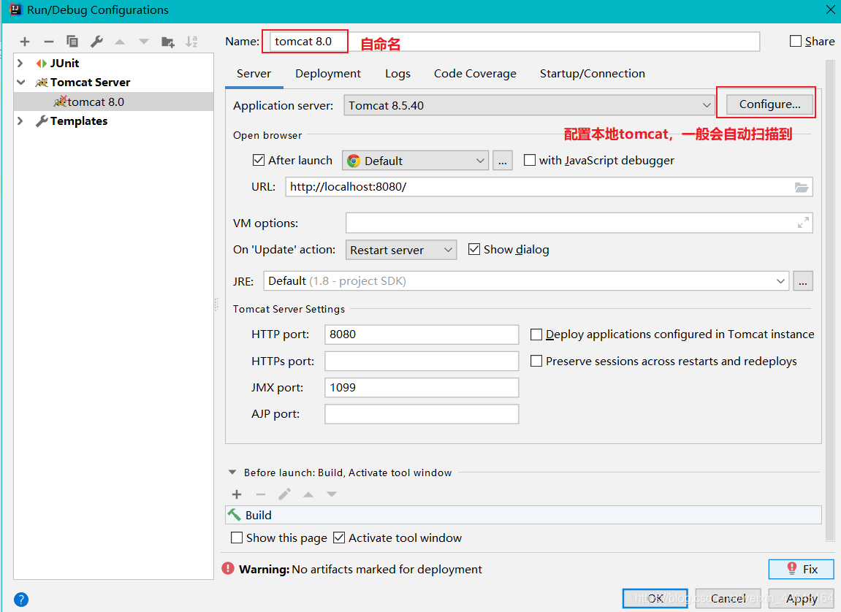This screenshot has width=841, height=612.
Task: Click the Templates wrench icon in the tree
Action: (x=42, y=121)
